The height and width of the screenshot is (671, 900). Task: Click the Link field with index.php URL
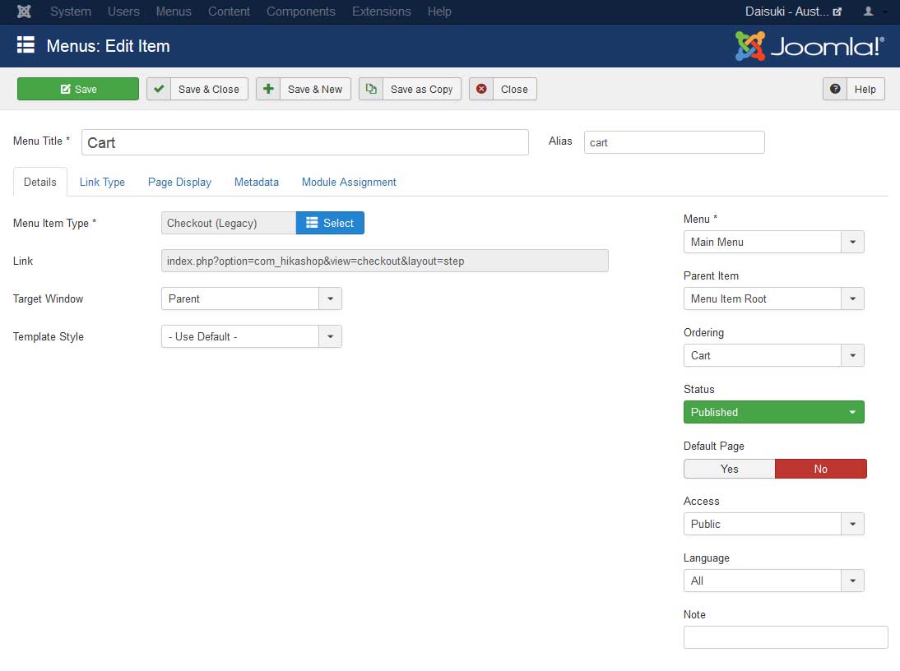point(384,261)
